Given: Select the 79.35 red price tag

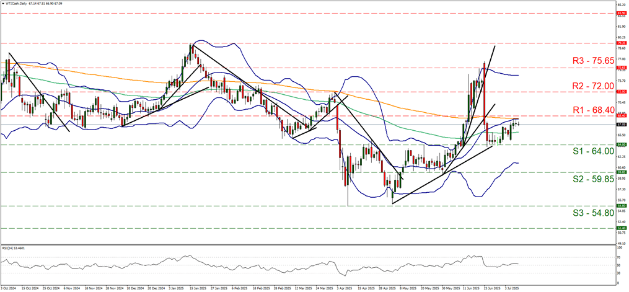Looking at the screenshot, I should coord(622,43).
